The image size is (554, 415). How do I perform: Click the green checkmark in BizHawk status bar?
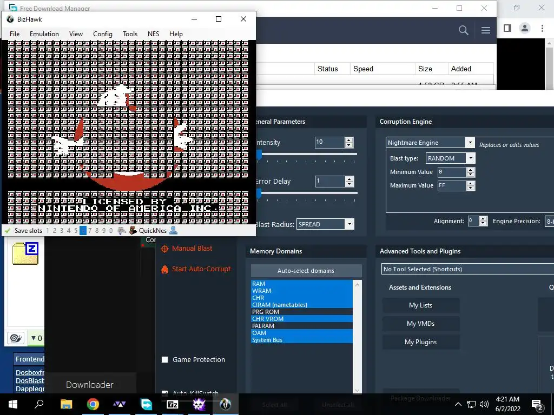pyautogui.click(x=8, y=231)
